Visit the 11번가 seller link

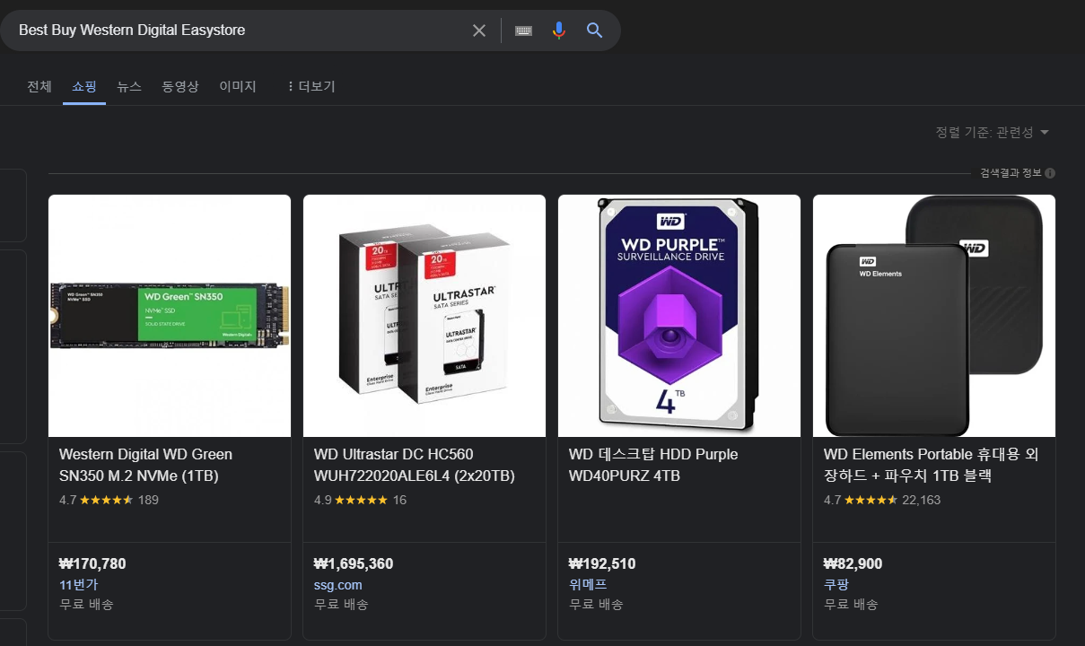tap(79, 584)
